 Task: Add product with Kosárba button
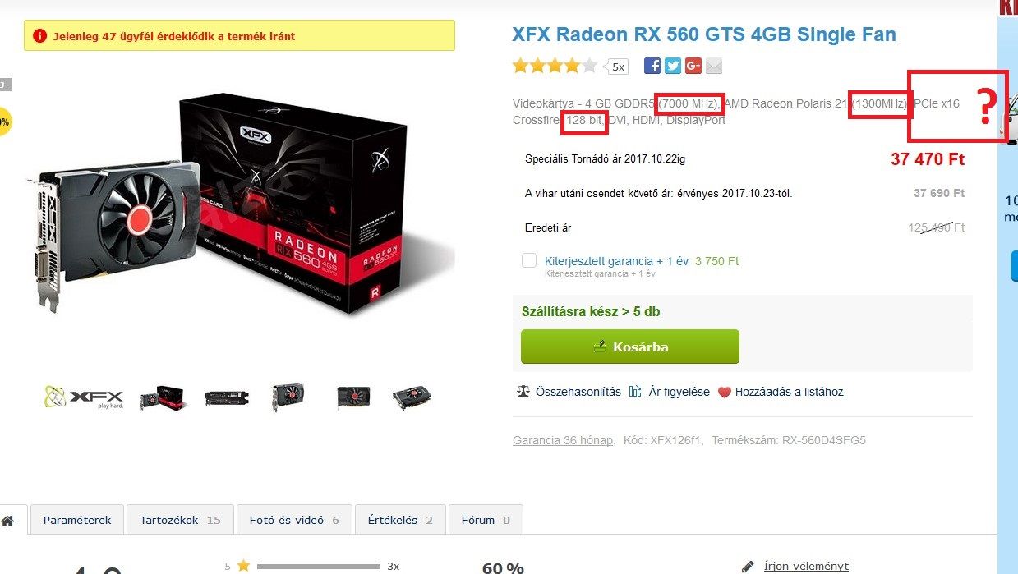pos(630,347)
